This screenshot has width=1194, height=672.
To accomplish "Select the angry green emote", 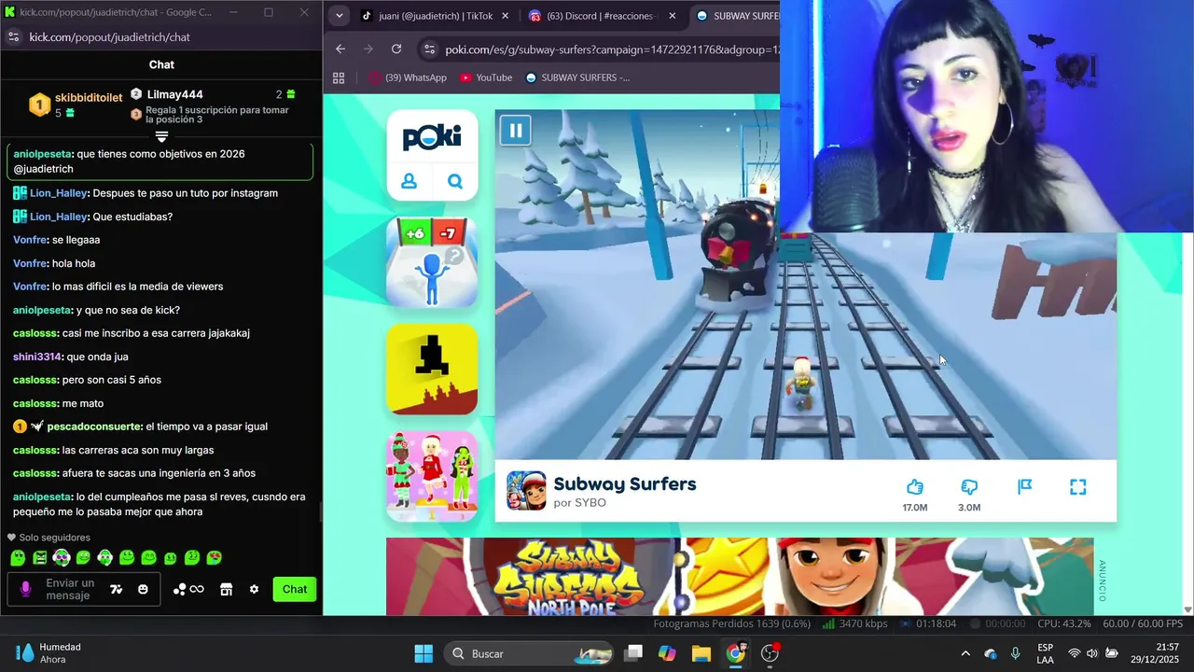I will 39,557.
